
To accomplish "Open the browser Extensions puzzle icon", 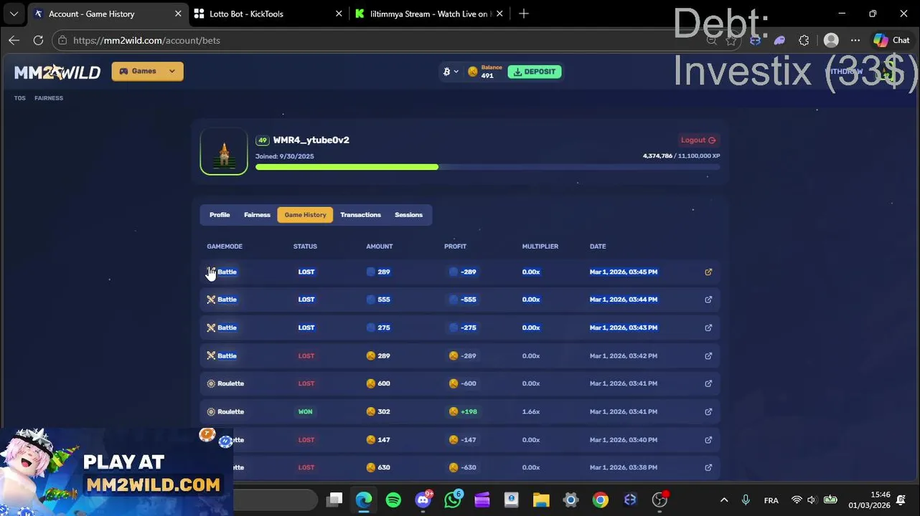I will tap(804, 40).
